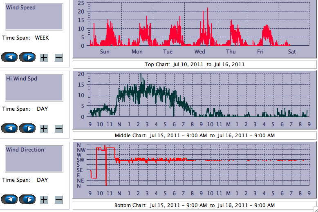Advance forward on Hi Wind Spd chart
This screenshot has height=212, width=318.
(28, 129)
